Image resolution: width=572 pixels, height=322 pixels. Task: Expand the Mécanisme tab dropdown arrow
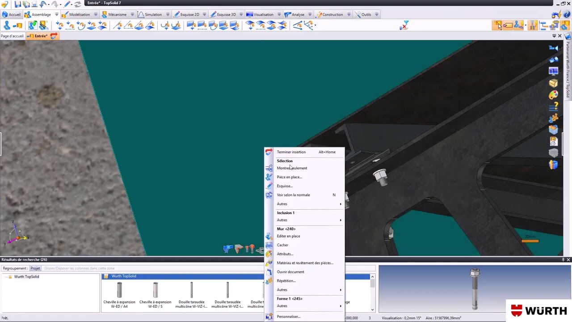(x=132, y=14)
